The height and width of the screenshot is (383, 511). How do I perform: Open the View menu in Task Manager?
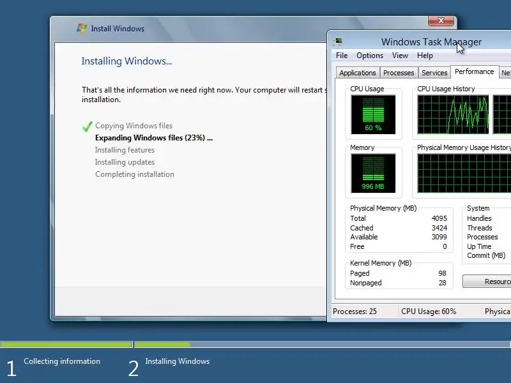(400, 56)
